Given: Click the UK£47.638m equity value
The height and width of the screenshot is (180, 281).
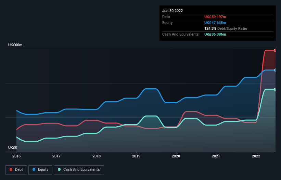Looking at the screenshot, I should [x=215, y=23].
